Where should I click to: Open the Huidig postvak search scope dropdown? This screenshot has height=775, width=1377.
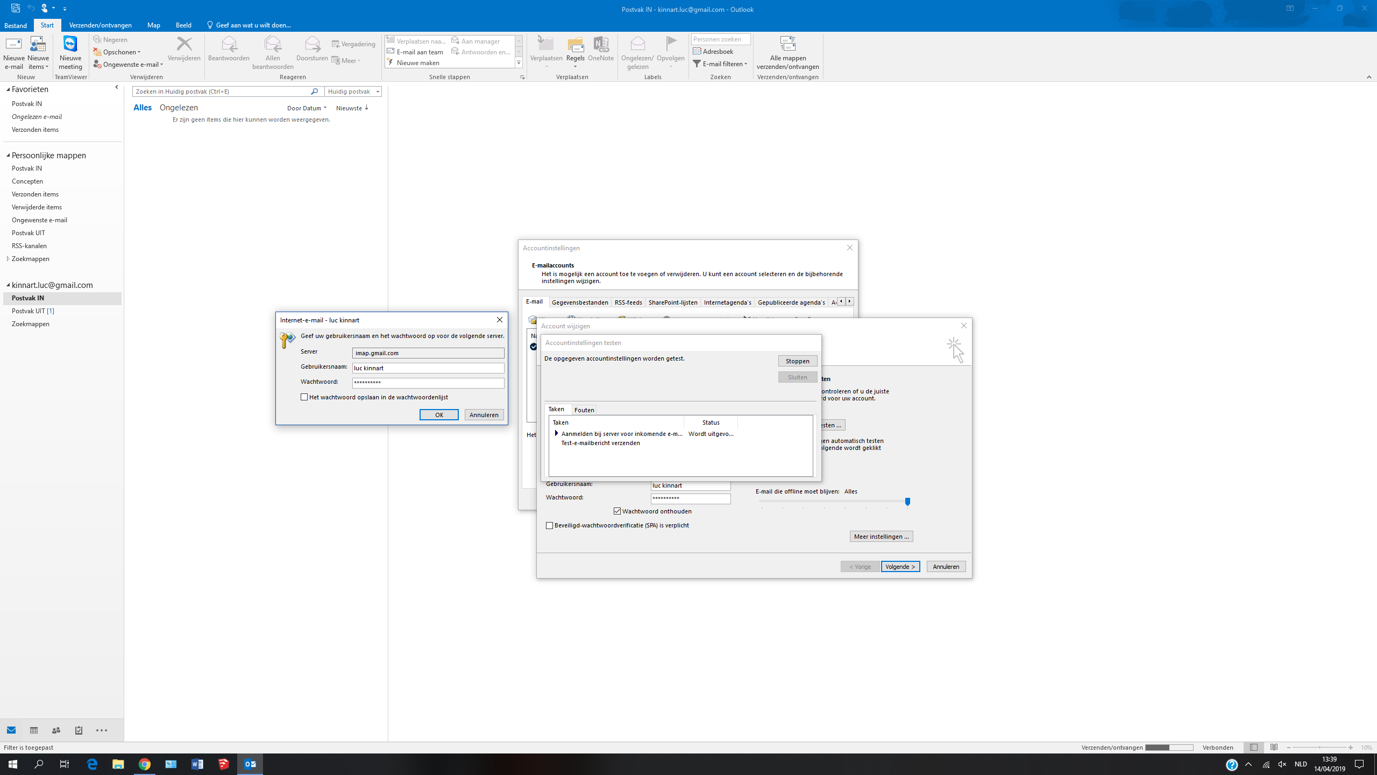[353, 91]
